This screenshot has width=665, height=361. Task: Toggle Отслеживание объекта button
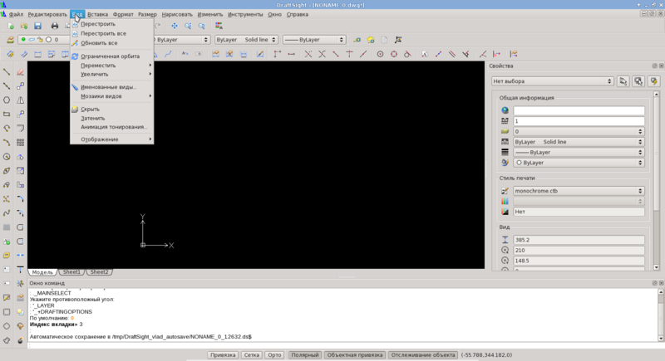(423, 355)
